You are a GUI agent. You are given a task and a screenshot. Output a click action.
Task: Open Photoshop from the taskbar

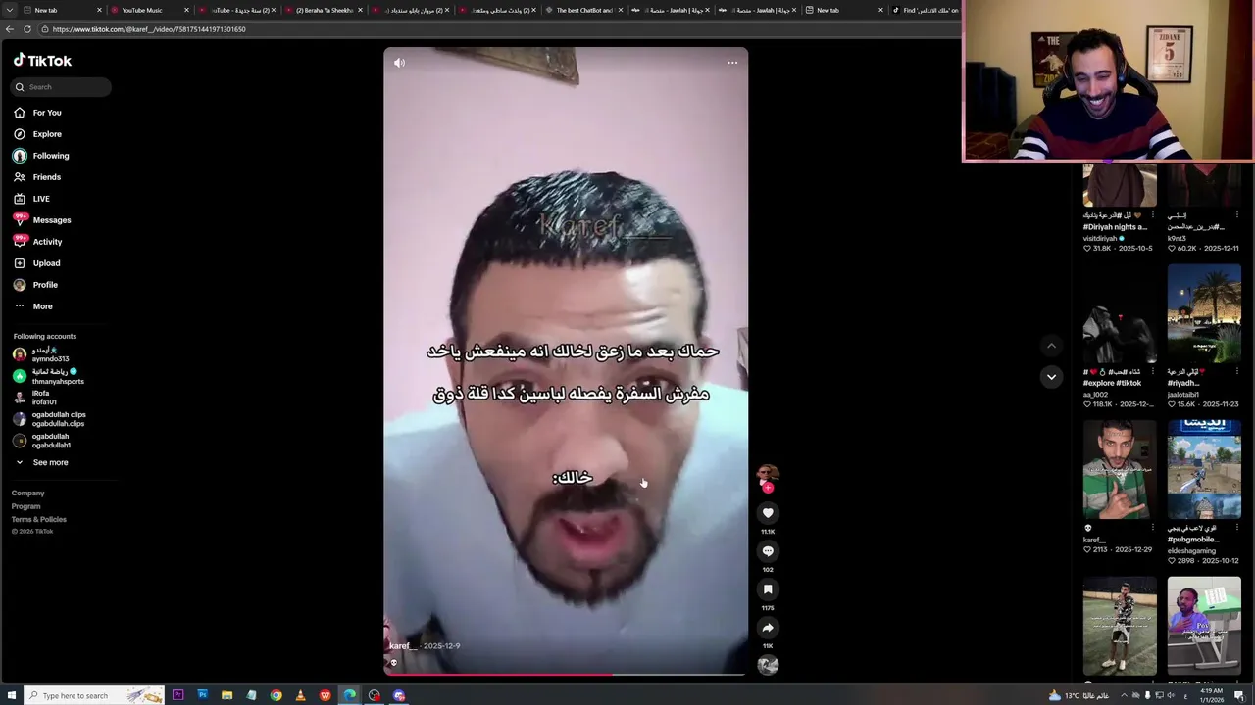coord(202,695)
